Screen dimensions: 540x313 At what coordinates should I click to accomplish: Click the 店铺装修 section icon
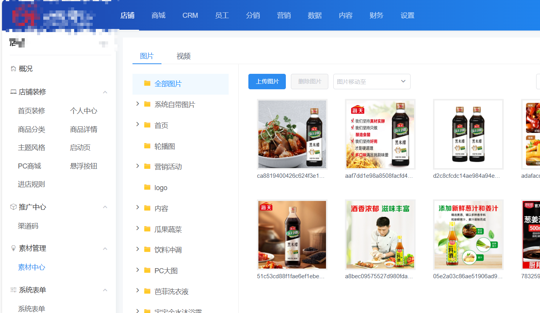[x=14, y=92]
